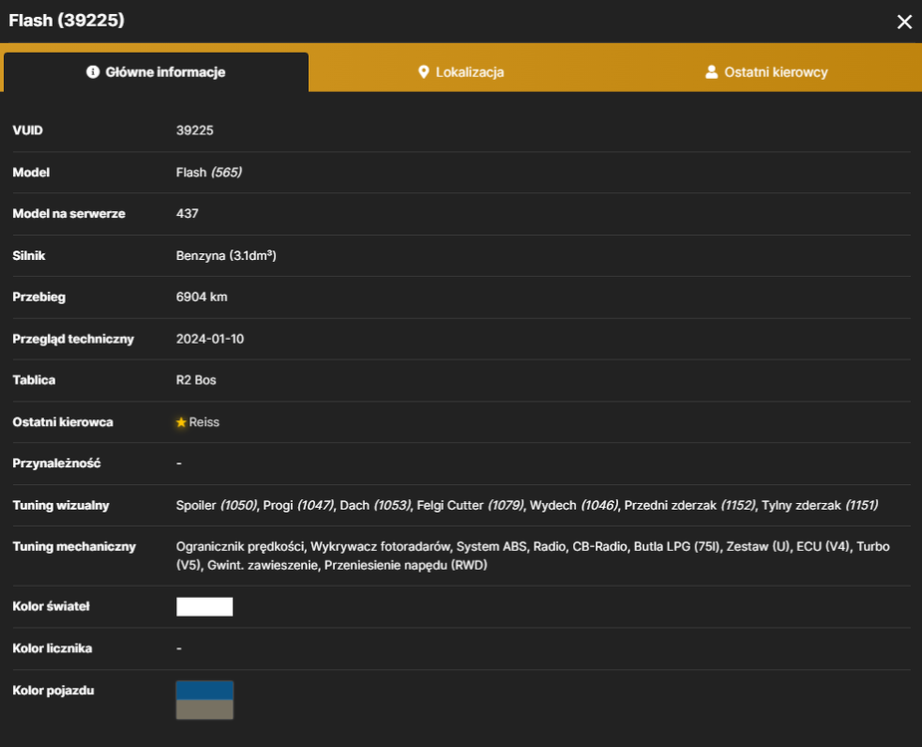Click the white Kolor świateł swatch
The height and width of the screenshot is (747, 922).
pyautogui.click(x=204, y=607)
